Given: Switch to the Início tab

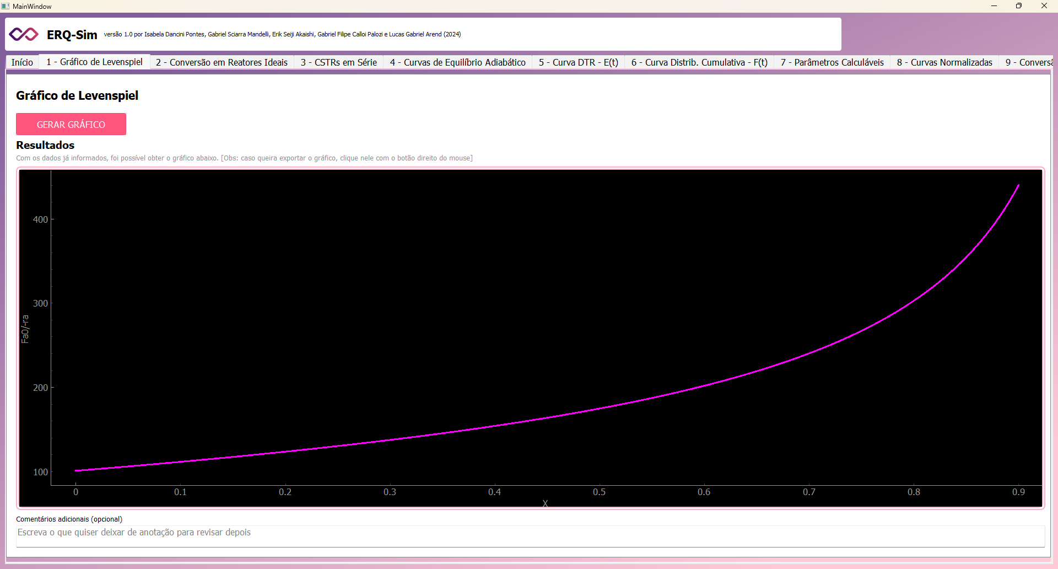Looking at the screenshot, I should [x=22, y=62].
